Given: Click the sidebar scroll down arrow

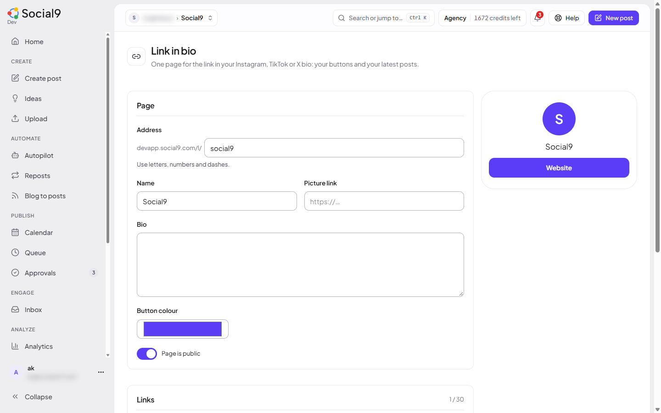Looking at the screenshot, I should 108,355.
